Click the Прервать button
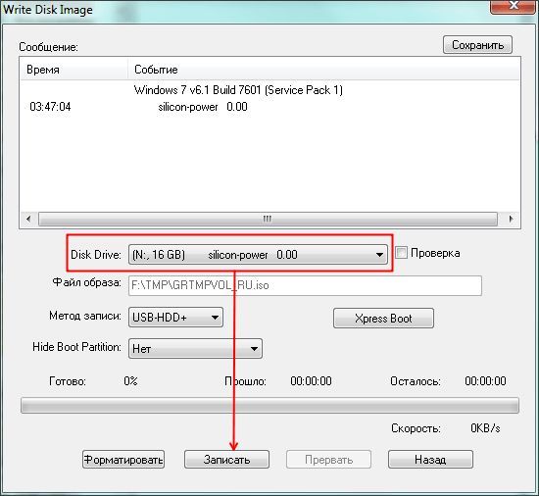The image size is (539, 496). pyautogui.click(x=328, y=459)
